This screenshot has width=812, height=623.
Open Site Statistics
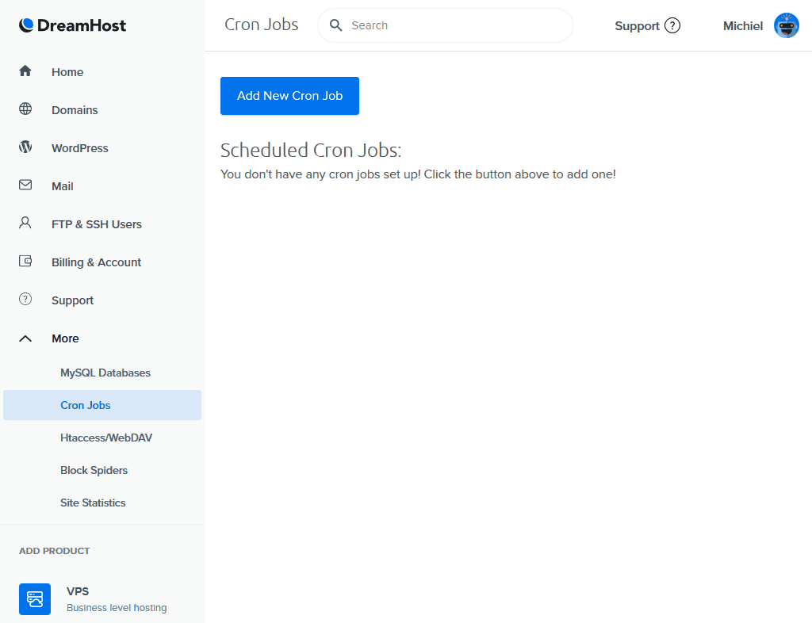click(x=93, y=503)
